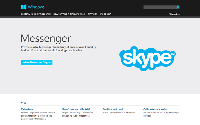Open the Nemůžete se přihlásit? link
Viewport: 200px width, 125px height.
click(x=76, y=109)
